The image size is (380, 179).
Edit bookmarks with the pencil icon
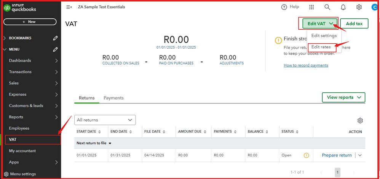(x=56, y=38)
